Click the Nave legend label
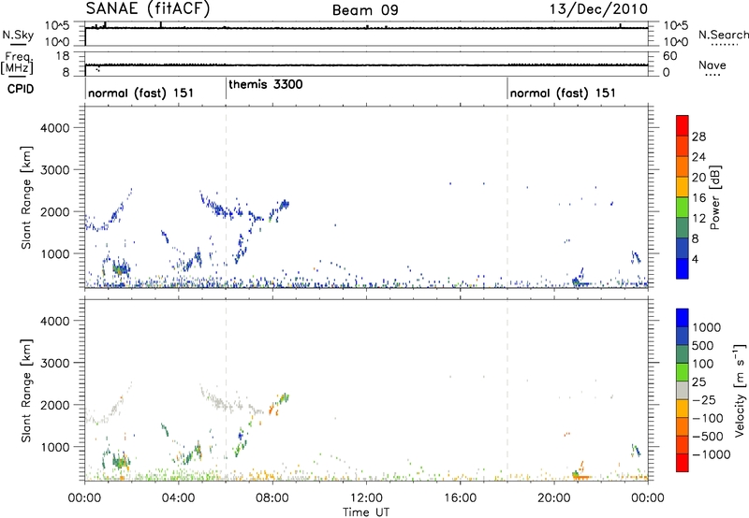The height and width of the screenshot is (518, 749). [712, 65]
